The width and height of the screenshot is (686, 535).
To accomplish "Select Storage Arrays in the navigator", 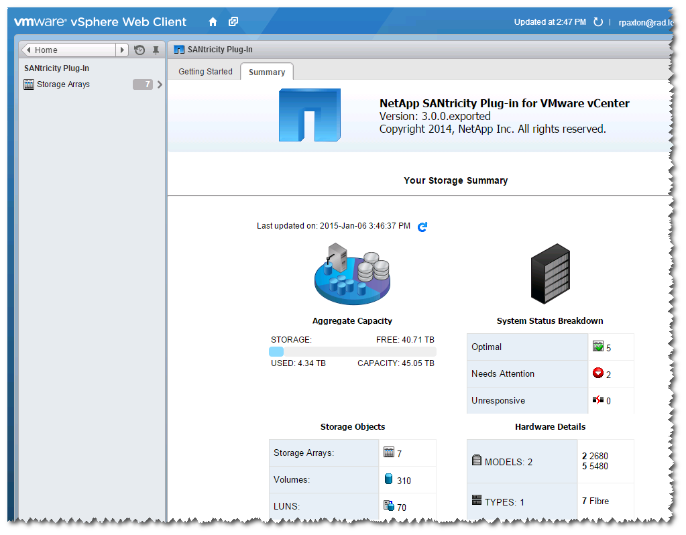I will [x=63, y=84].
